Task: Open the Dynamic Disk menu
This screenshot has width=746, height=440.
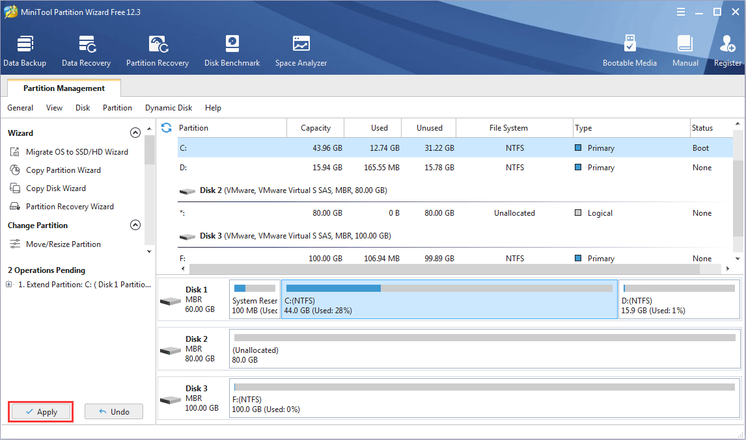Action: click(169, 108)
